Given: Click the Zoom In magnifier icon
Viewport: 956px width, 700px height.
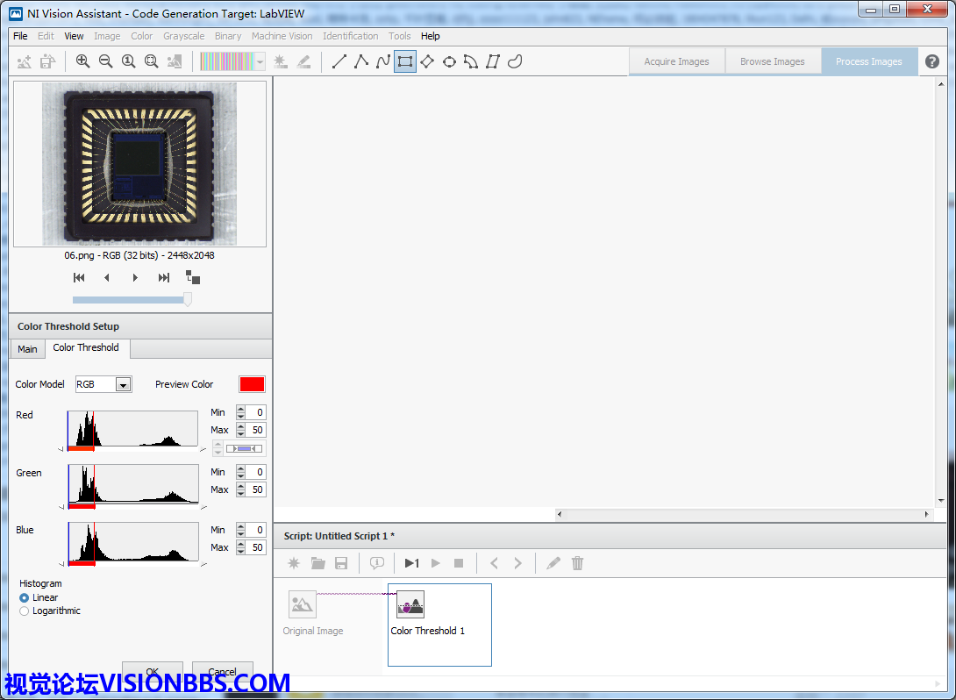Looking at the screenshot, I should tap(82, 61).
